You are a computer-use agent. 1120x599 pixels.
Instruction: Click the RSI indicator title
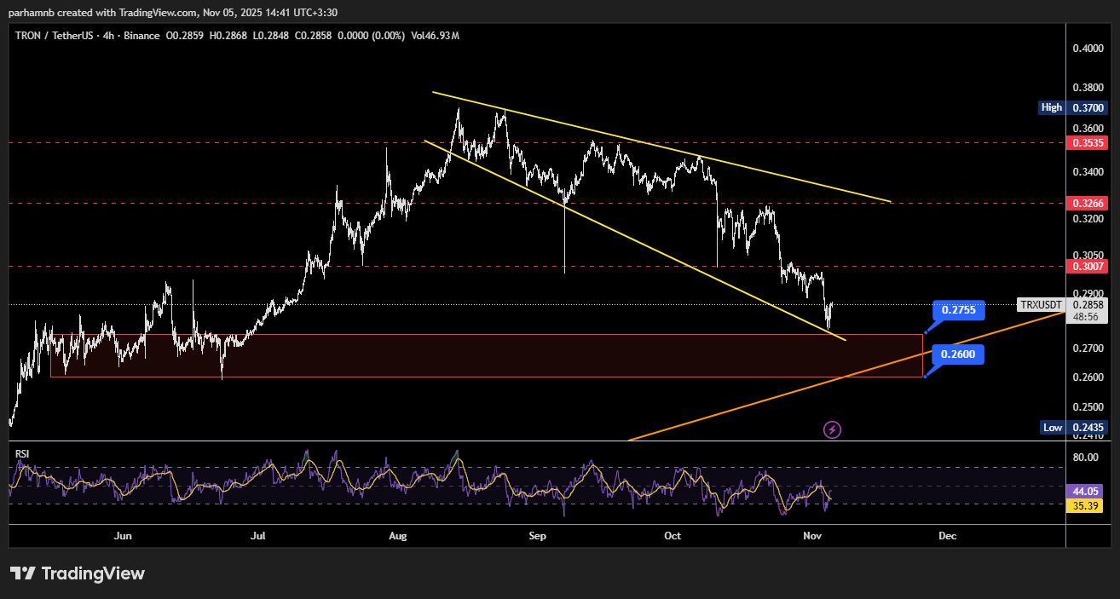point(22,454)
